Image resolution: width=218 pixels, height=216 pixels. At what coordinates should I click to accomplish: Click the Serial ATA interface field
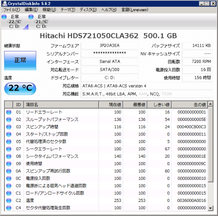pos(109,62)
